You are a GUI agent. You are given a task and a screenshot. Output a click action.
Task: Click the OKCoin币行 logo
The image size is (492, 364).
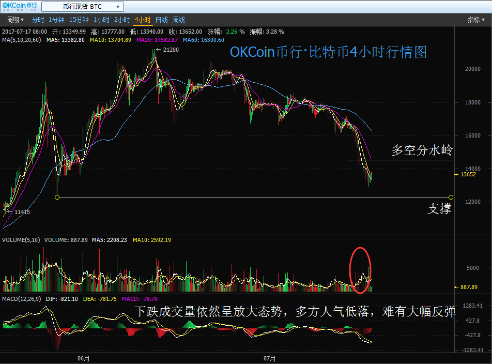(x=20, y=6)
